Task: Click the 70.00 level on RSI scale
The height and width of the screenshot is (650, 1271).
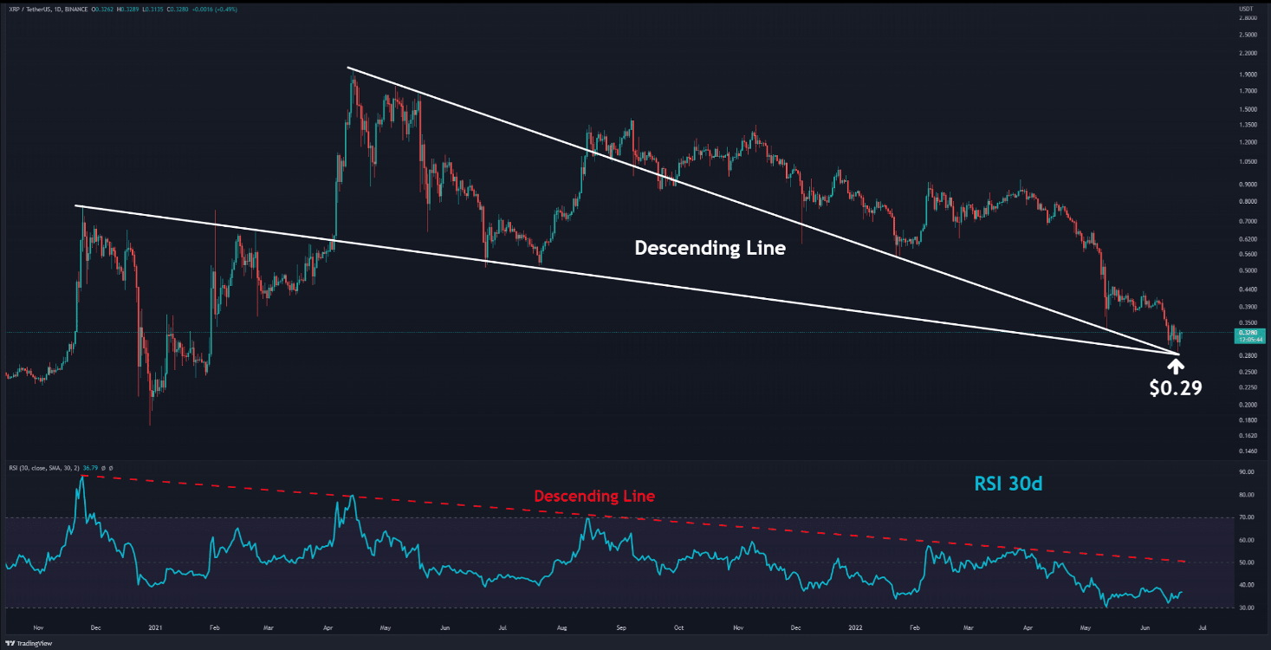Action: click(1248, 517)
